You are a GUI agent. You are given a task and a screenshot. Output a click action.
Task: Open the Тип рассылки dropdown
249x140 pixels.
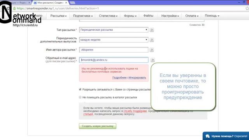[114, 30]
